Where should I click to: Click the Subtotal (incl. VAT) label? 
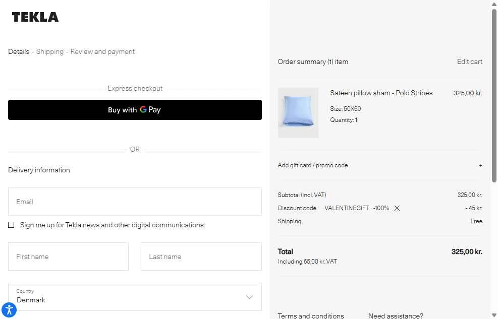[x=302, y=195]
